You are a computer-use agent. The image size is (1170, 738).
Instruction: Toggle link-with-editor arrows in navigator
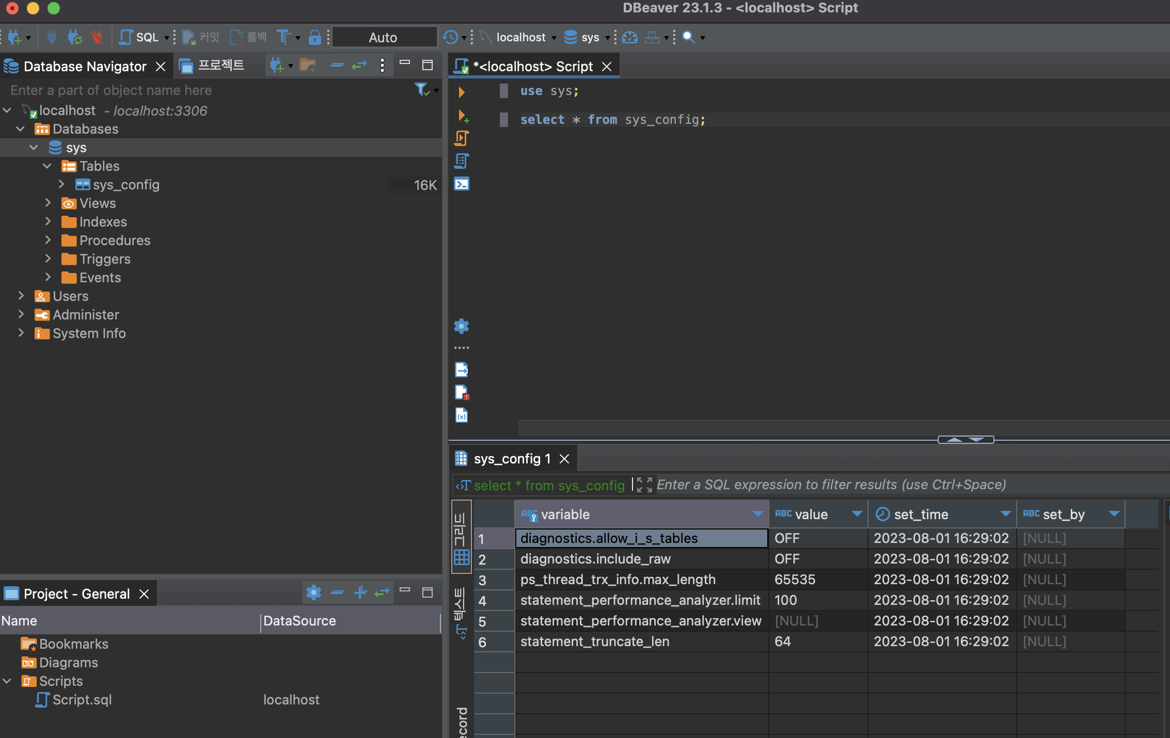[x=359, y=65]
